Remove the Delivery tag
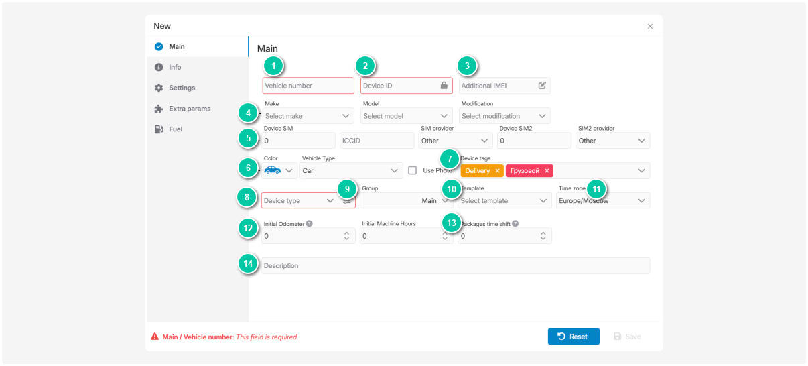 point(497,171)
